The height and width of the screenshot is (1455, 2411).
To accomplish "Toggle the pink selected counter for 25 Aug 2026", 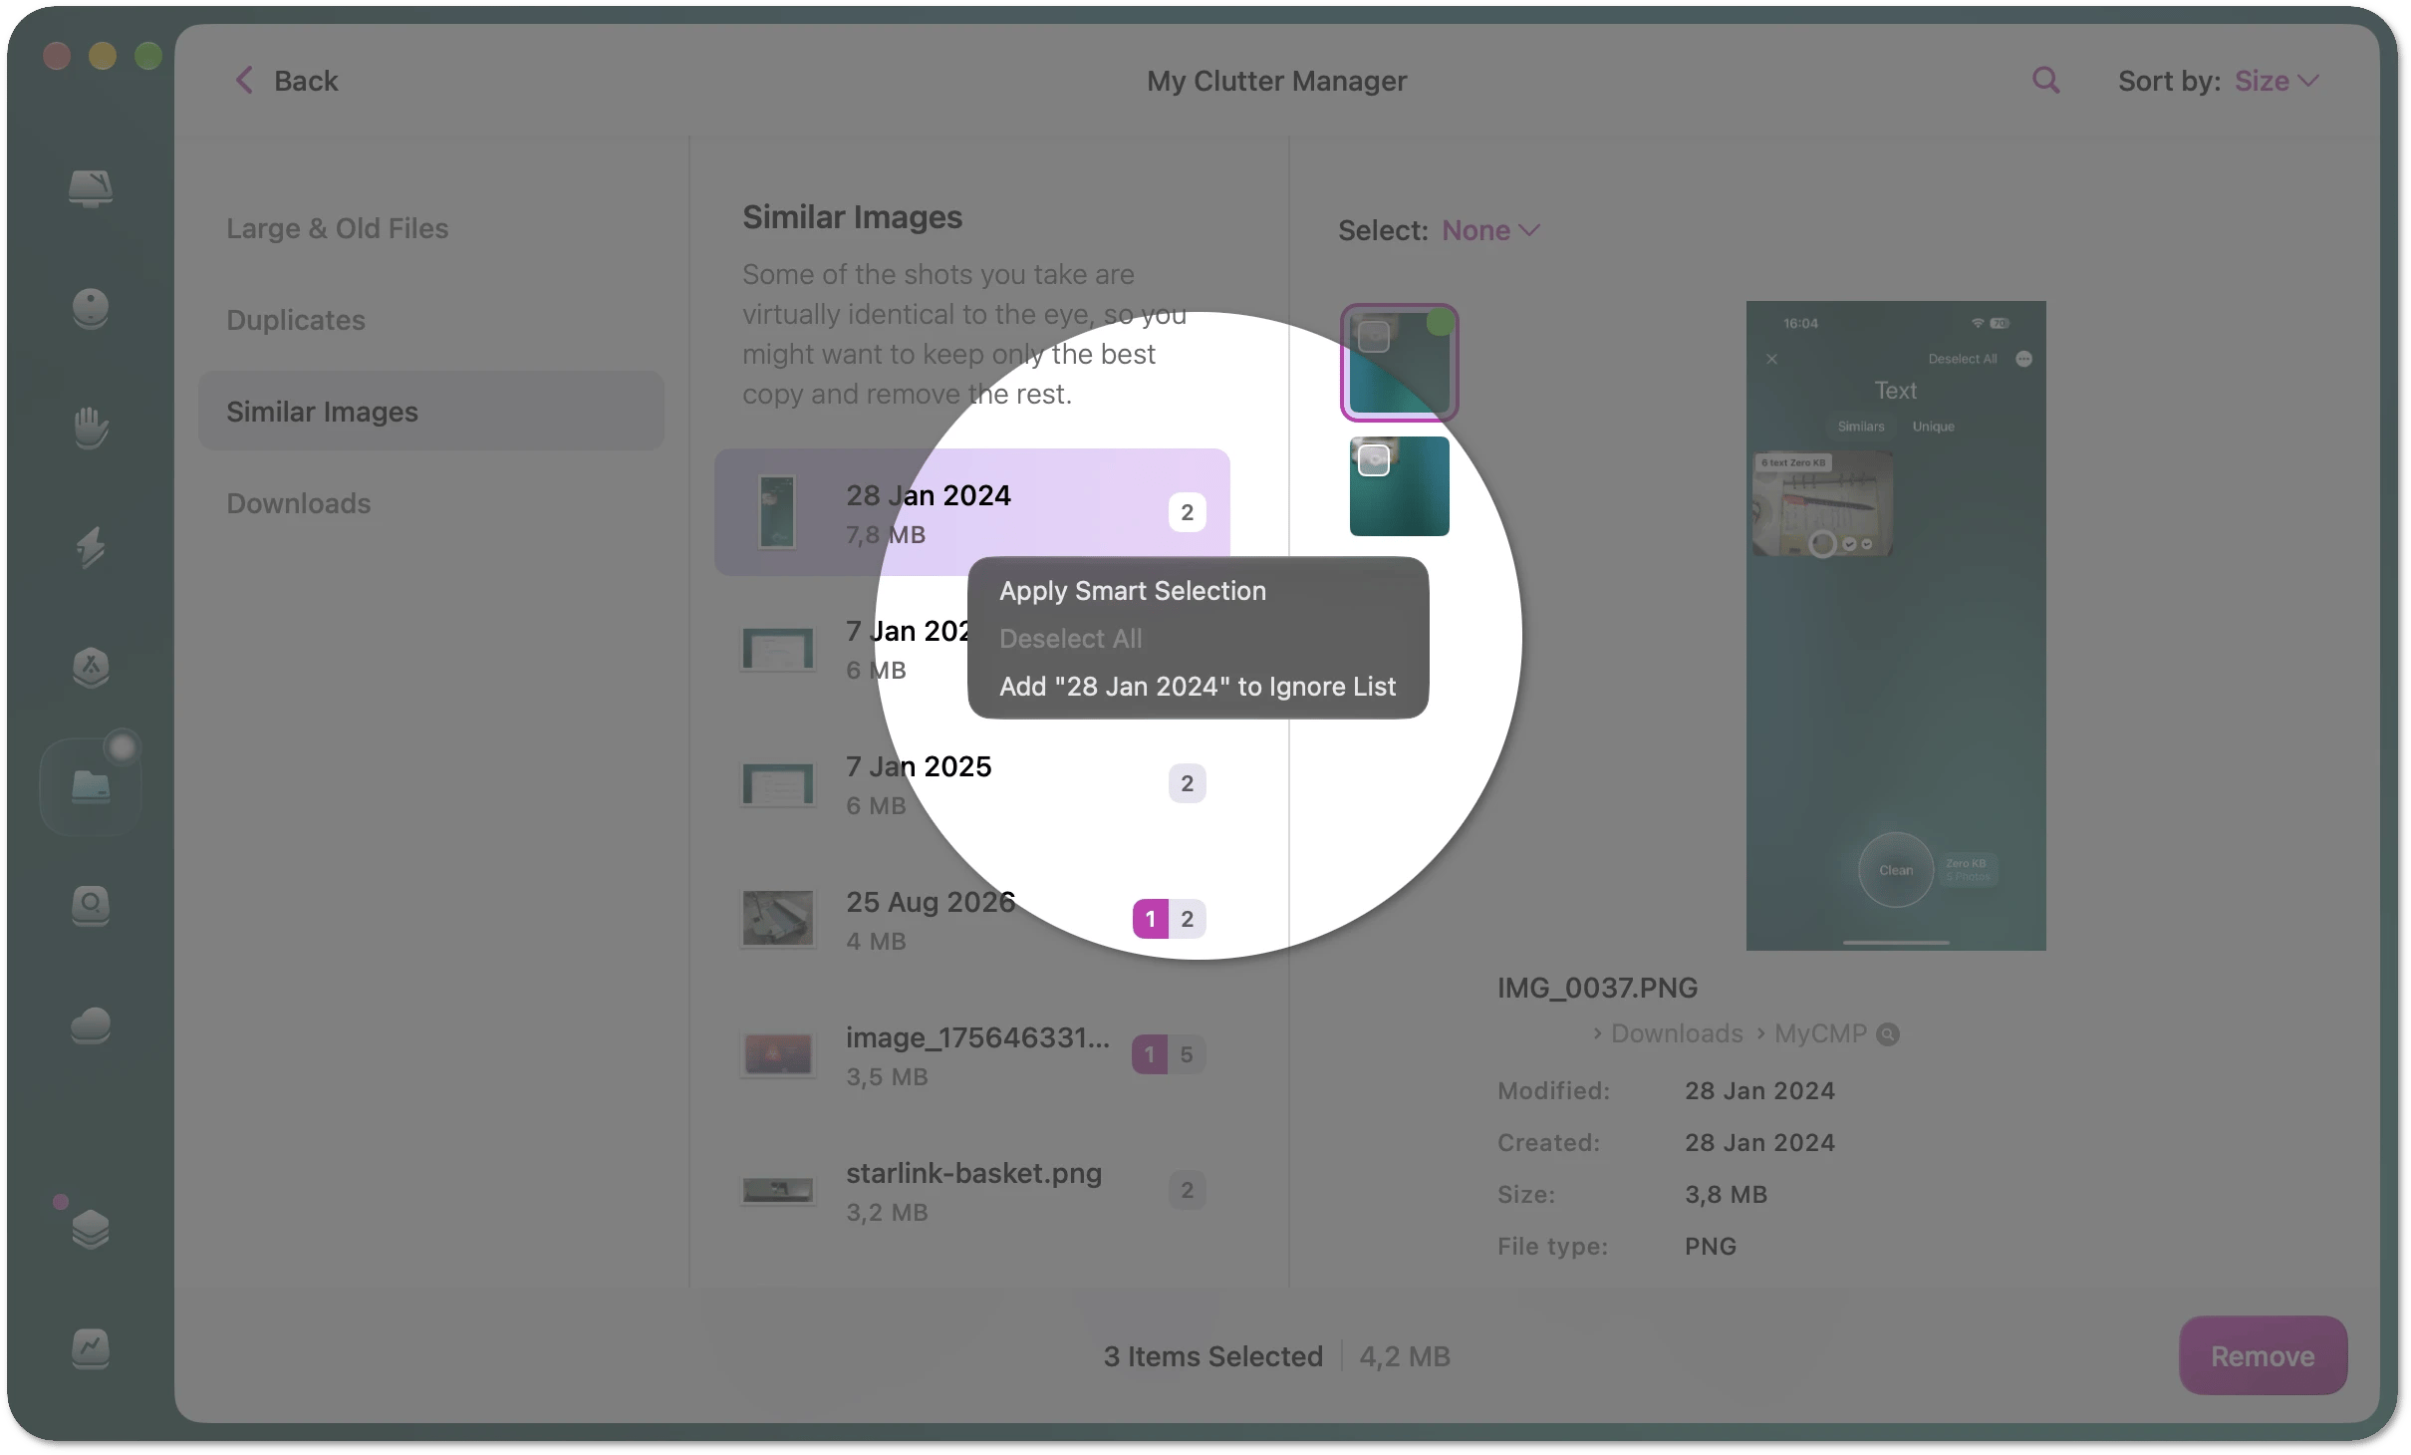I will click(1150, 919).
